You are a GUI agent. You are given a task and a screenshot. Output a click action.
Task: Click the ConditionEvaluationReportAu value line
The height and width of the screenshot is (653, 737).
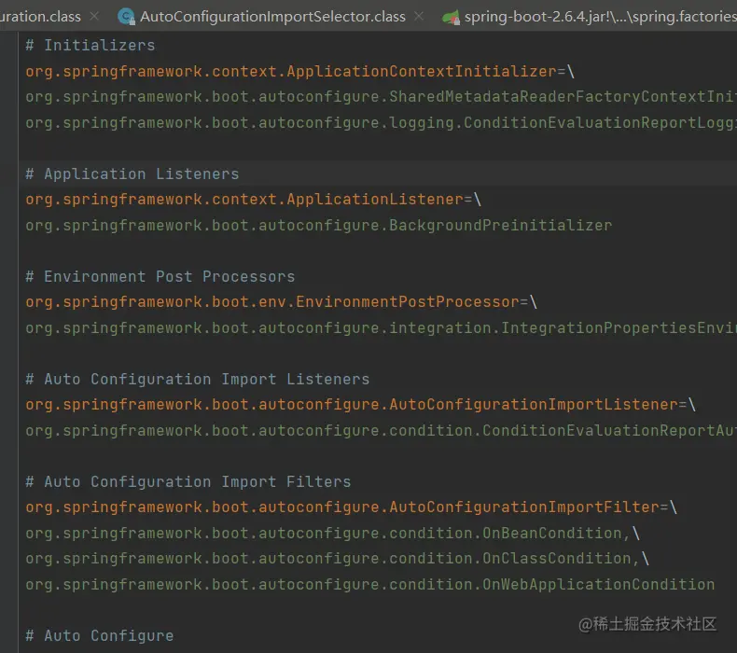coord(382,431)
